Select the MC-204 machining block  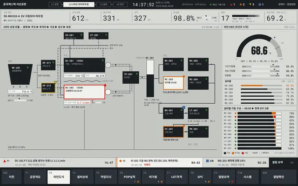(x=198, y=83)
